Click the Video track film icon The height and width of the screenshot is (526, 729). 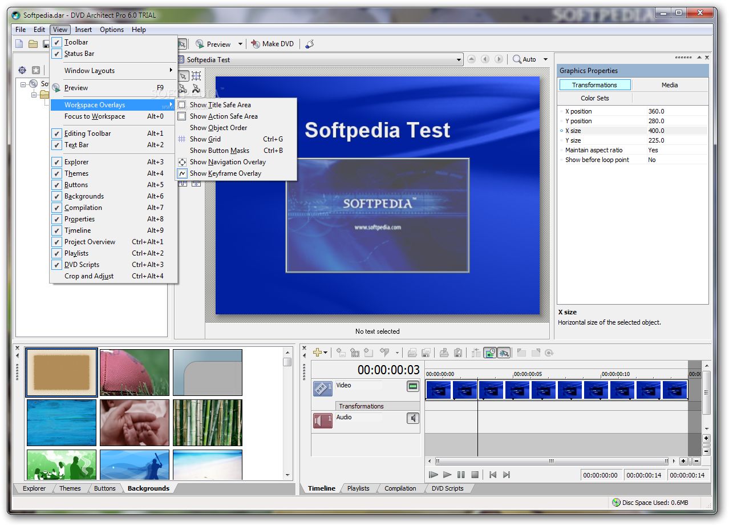pos(322,389)
